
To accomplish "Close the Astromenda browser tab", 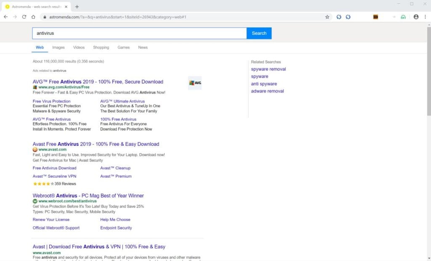I will coord(66,7).
